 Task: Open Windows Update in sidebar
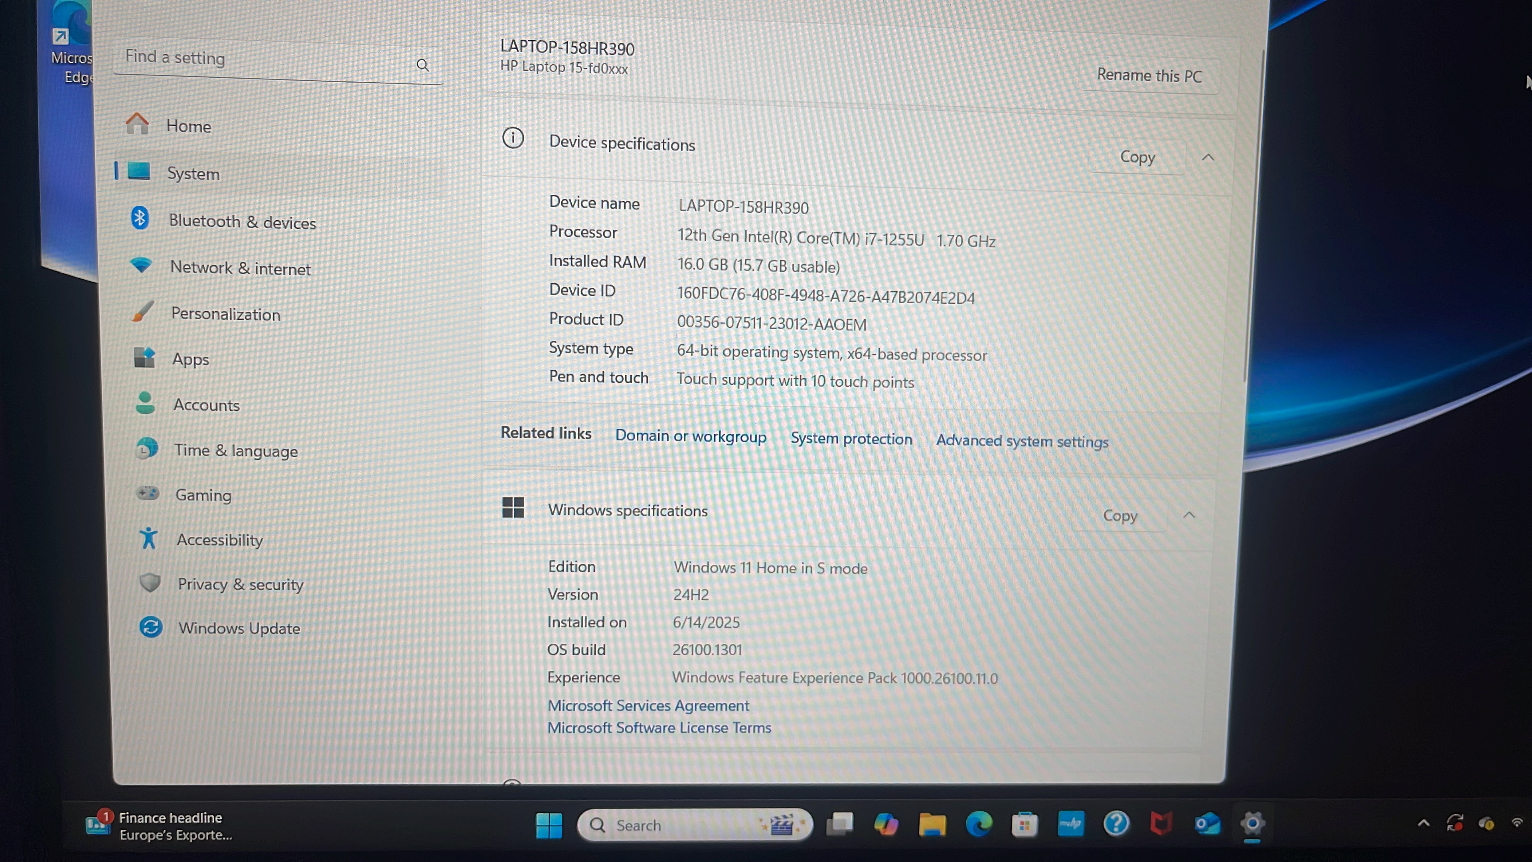point(239,628)
